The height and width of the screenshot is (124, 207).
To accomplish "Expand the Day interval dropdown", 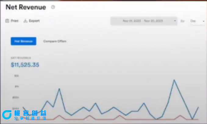I will [x=203, y=21].
